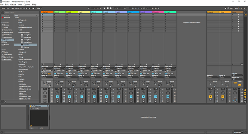Image resolution: width=248 pixels, height=134 pixels.
Task: Click the Link button
Action: pos(3,8)
